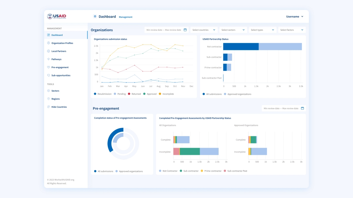353x198 pixels.
Task: Click the Management breadcrumb link
Action: [x=126, y=17]
